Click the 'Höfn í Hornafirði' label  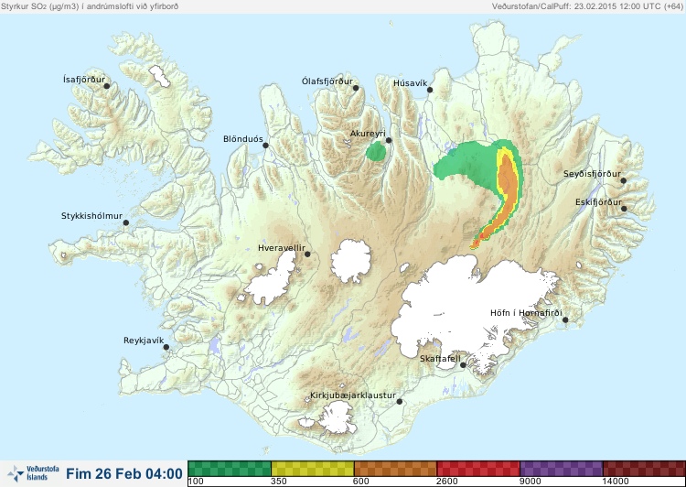pos(526,313)
